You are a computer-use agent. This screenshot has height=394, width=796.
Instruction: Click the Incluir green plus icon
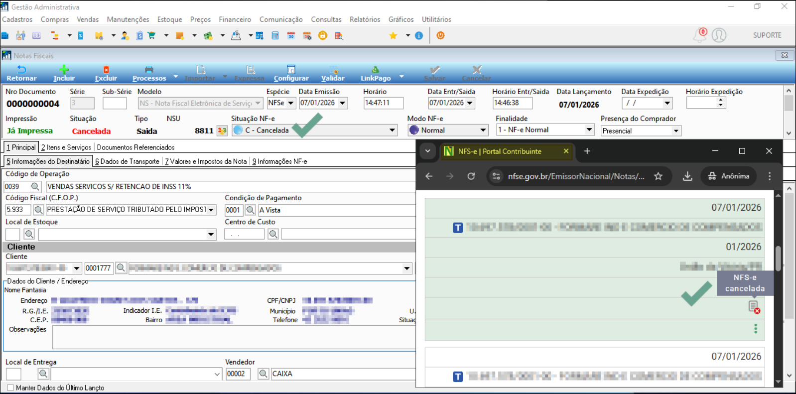tap(64, 73)
